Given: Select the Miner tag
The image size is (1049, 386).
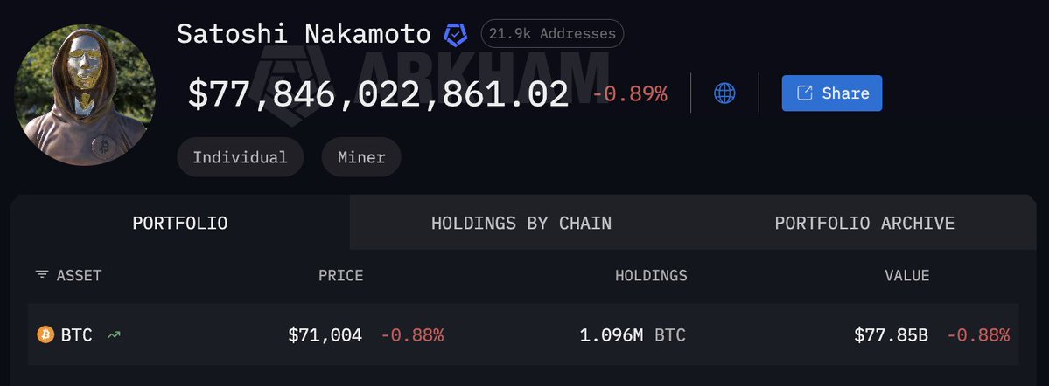Looking at the screenshot, I should (x=360, y=158).
